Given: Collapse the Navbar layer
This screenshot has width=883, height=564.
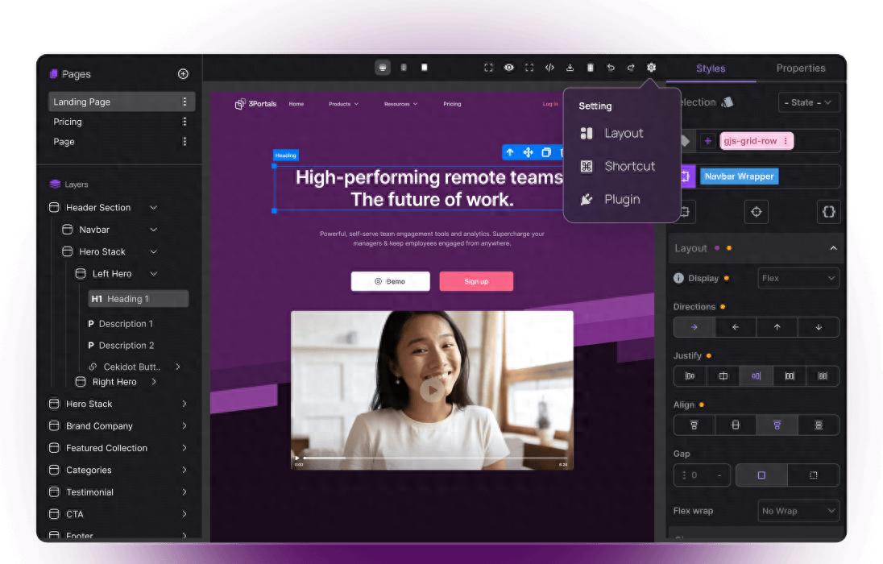Looking at the screenshot, I should 153,230.
